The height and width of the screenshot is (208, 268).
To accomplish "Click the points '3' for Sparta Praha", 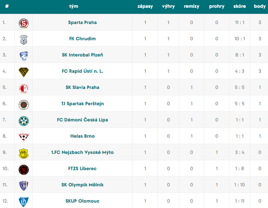I will (x=260, y=22).
